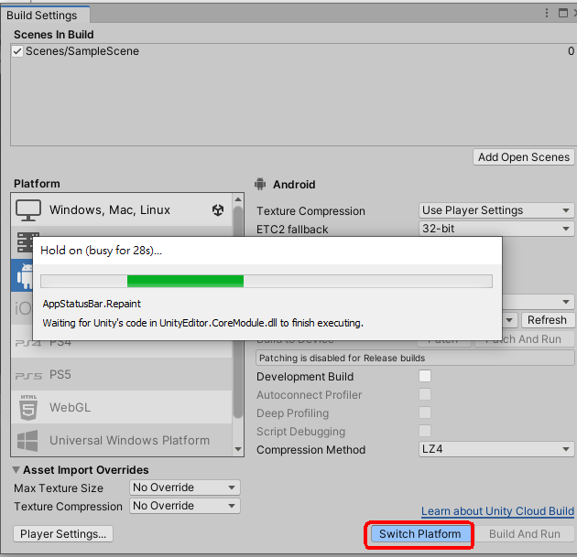Screen dimensions: 577x557
Task: Open the Compression Method LZ4 dropdown
Action: [x=496, y=449]
